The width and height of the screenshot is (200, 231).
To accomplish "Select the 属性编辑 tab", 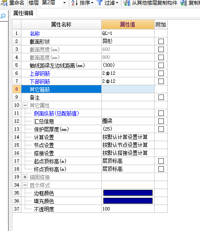I will 23,13.
